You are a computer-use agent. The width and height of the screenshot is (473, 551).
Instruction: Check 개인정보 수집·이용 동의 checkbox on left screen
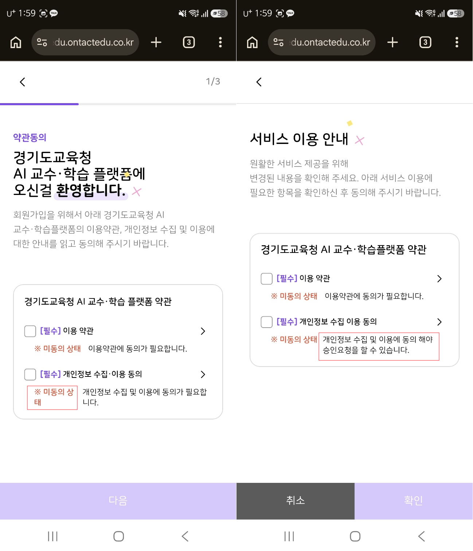tap(30, 375)
